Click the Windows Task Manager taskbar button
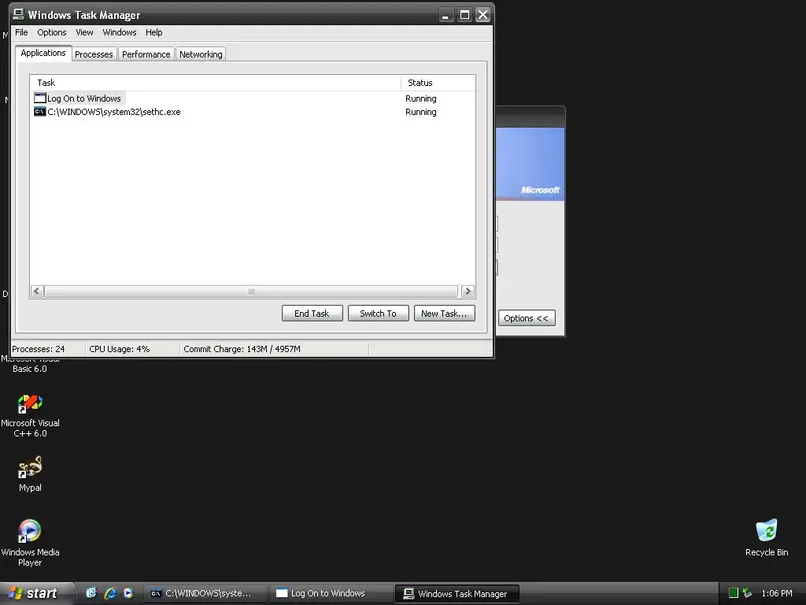The height and width of the screenshot is (605, 806). tap(457, 594)
